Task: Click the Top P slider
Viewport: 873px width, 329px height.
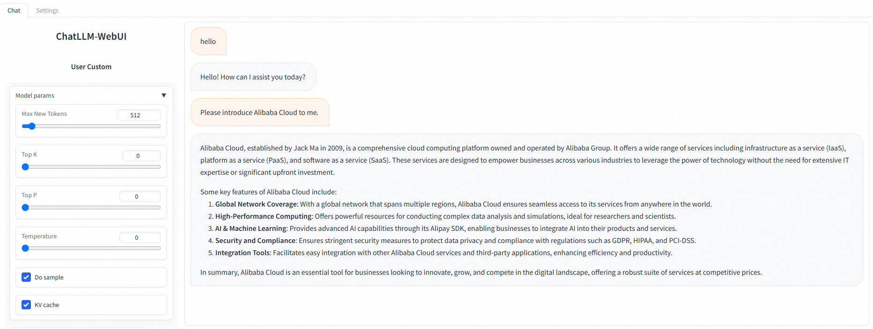Action: [x=91, y=207]
